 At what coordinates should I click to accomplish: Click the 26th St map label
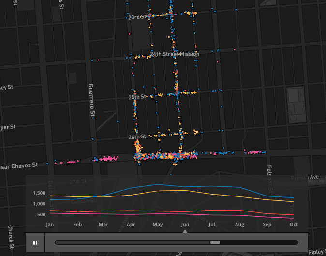pos(137,137)
